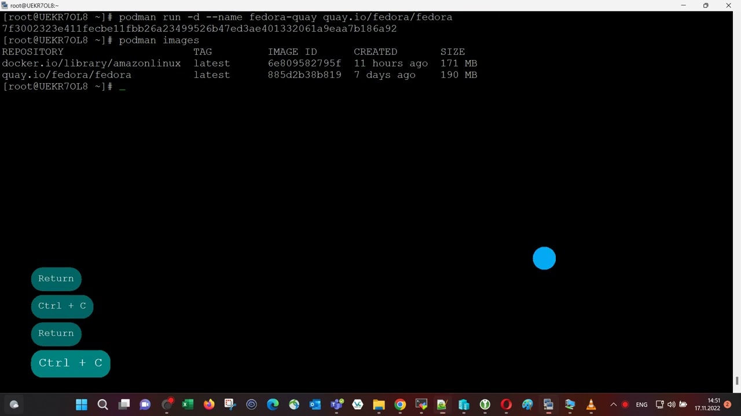This screenshot has width=741, height=416.
Task: Click the 'TAG' column header
Action: pyautogui.click(x=203, y=52)
